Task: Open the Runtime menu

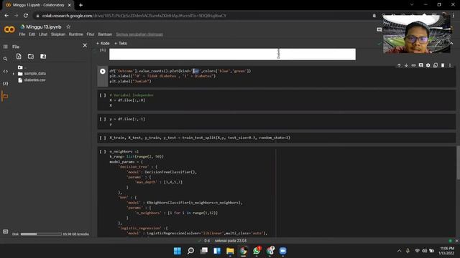Action: click(76, 34)
